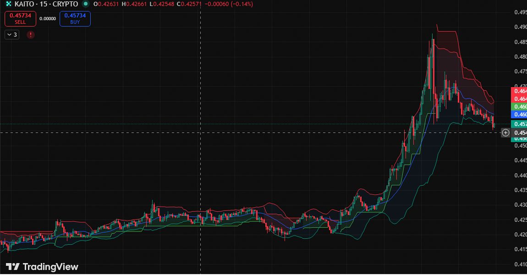This screenshot has height=275, width=527.
Task: Click the 0.490 price axis value
Action: click(x=521, y=27)
